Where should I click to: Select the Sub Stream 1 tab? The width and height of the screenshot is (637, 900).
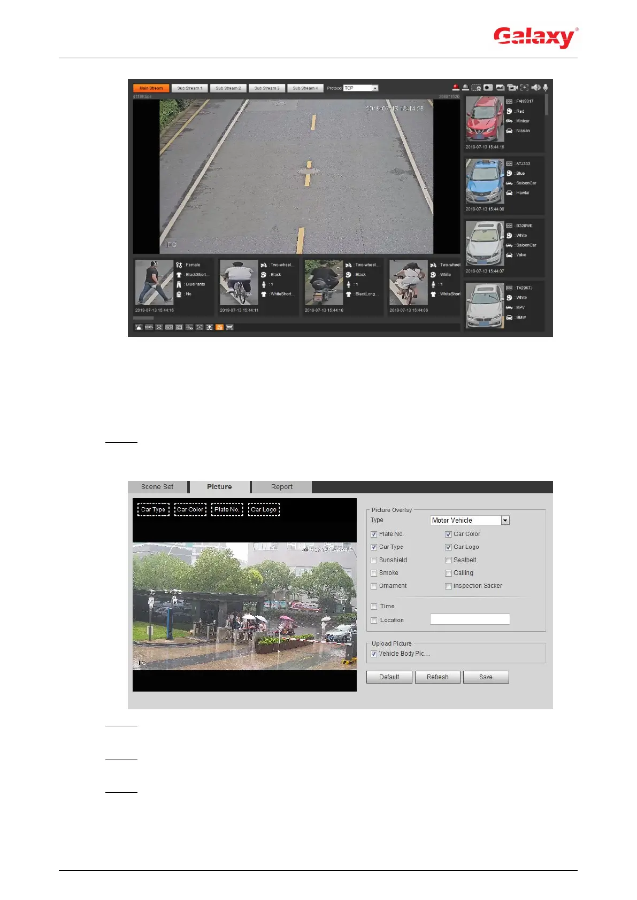point(190,88)
